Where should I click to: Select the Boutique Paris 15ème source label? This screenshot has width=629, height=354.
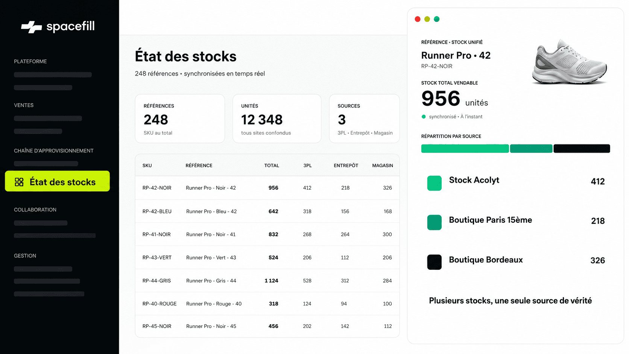pyautogui.click(x=491, y=220)
